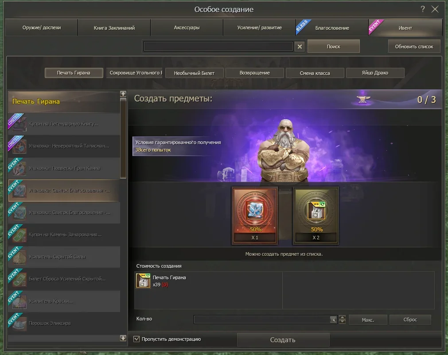
Task: Select the 50% X 2 reward card
Action: click(x=316, y=215)
